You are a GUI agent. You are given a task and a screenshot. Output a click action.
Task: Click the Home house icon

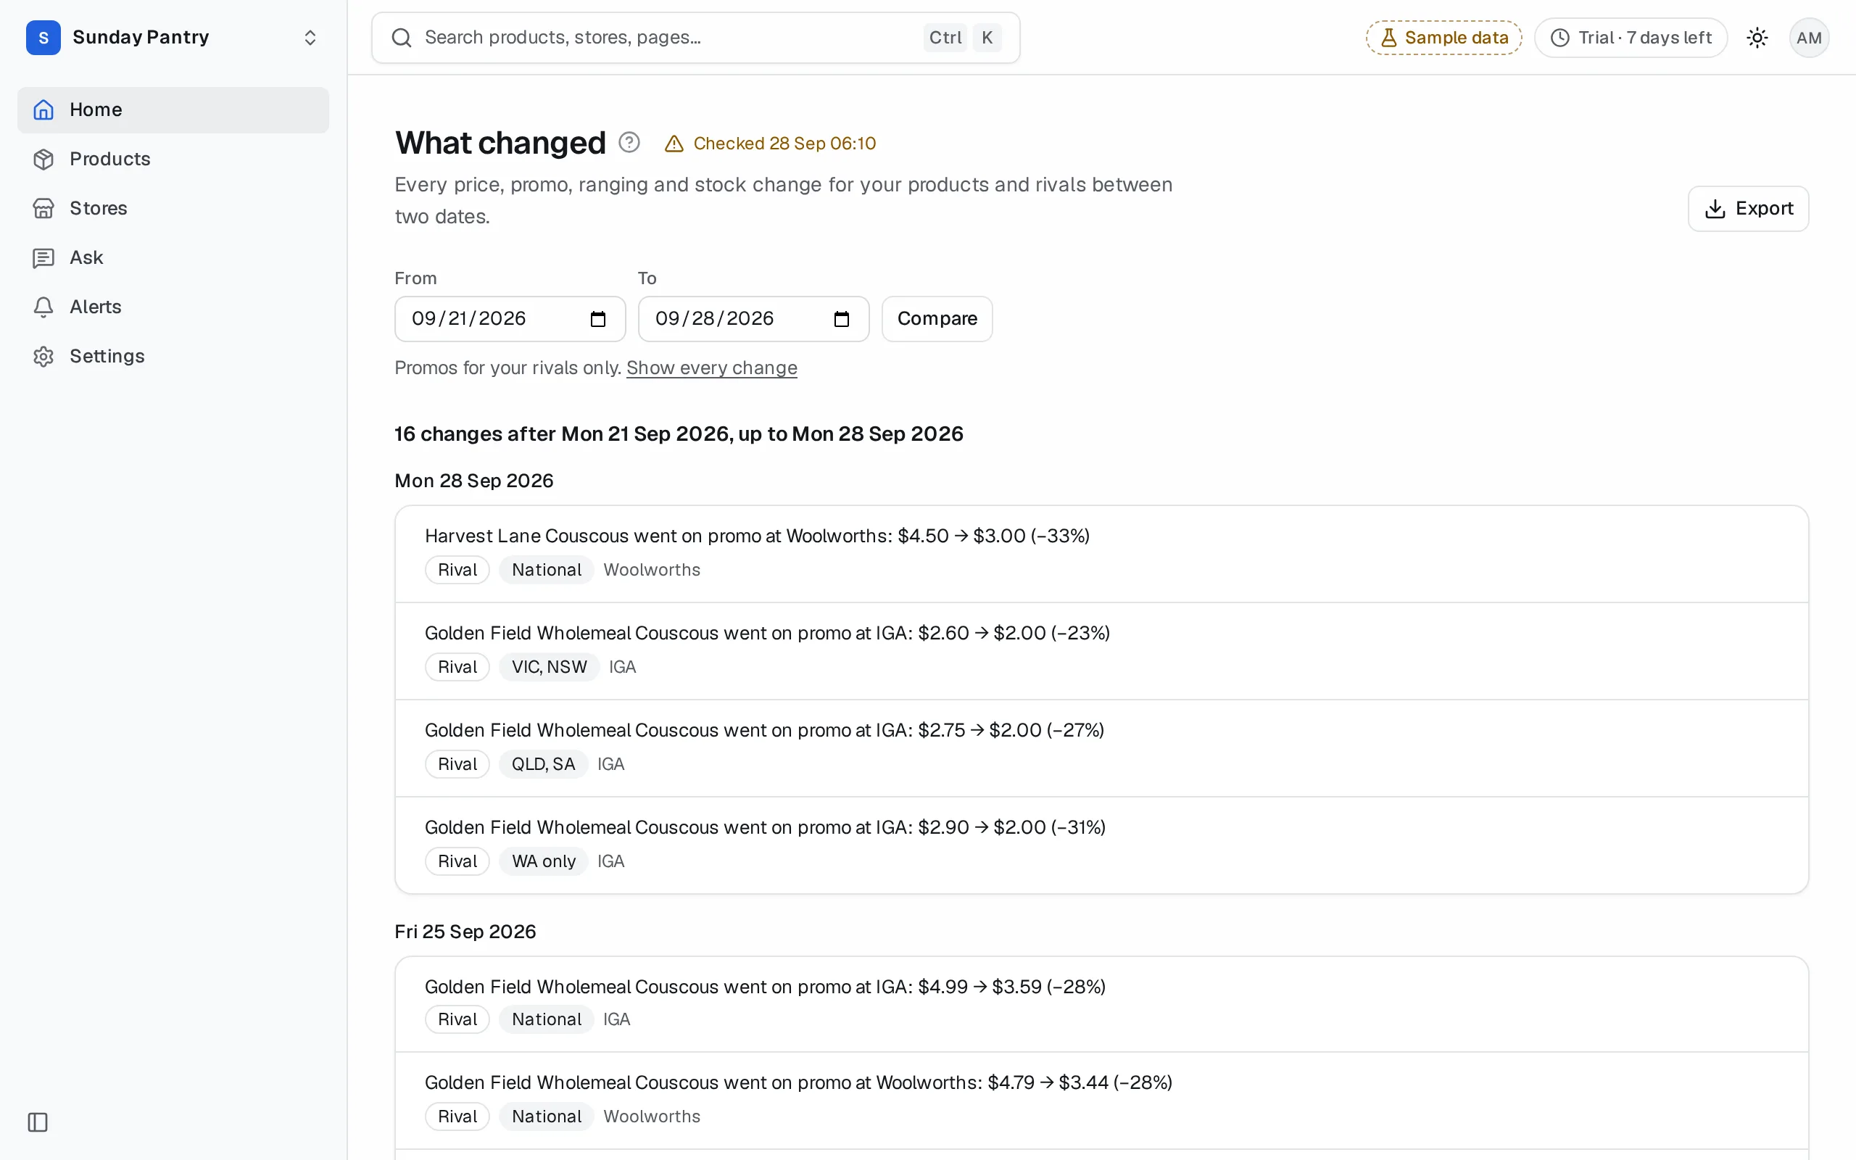[43, 109]
